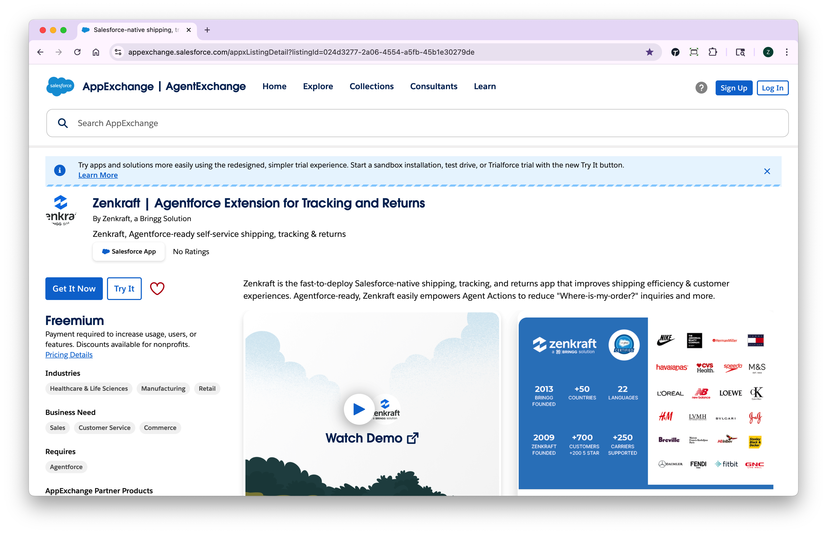Image resolution: width=827 pixels, height=534 pixels.
Task: Dismiss the trial experience info banner
Action: click(767, 171)
